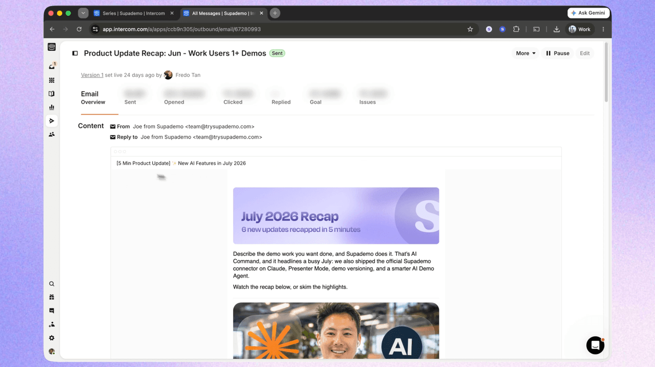
Task: Click the From sender address line
Action: pos(182,127)
